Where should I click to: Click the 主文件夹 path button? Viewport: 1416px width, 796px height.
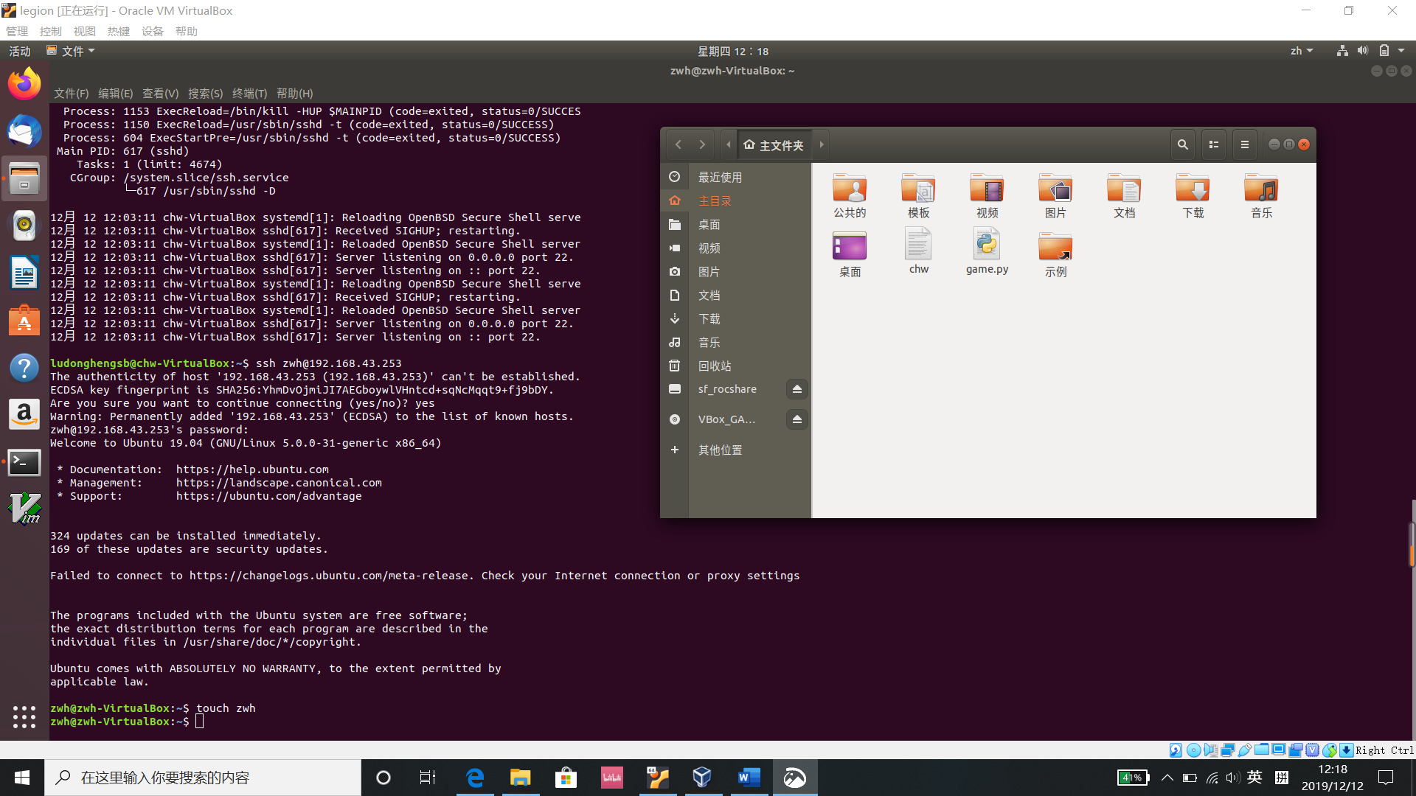point(774,145)
